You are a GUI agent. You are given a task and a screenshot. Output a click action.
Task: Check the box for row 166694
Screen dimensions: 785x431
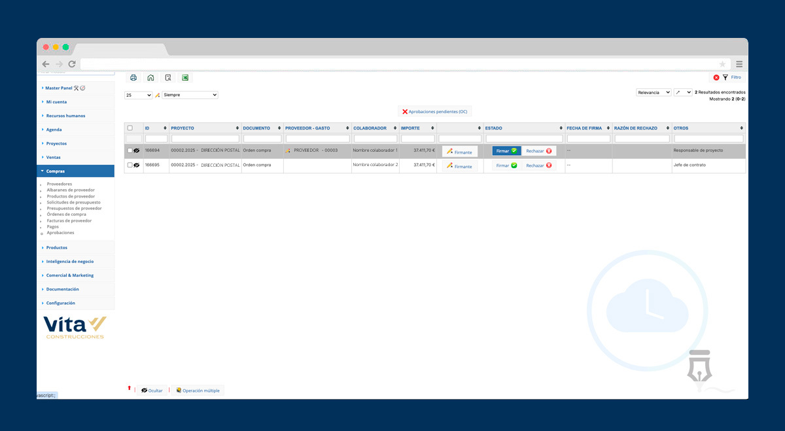coord(130,151)
